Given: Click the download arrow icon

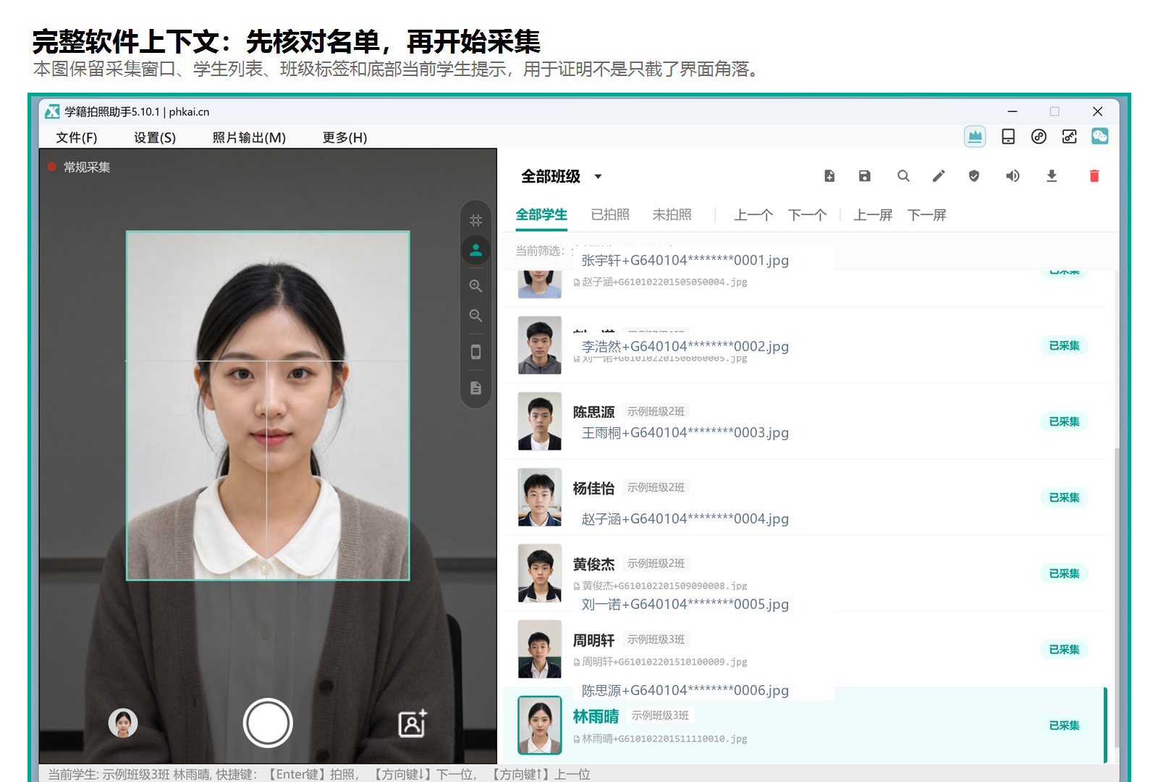Looking at the screenshot, I should point(1052,176).
